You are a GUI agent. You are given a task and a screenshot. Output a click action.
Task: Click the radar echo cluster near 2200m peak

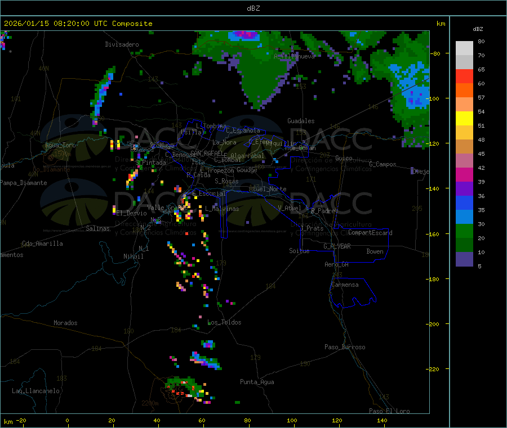click(188, 389)
